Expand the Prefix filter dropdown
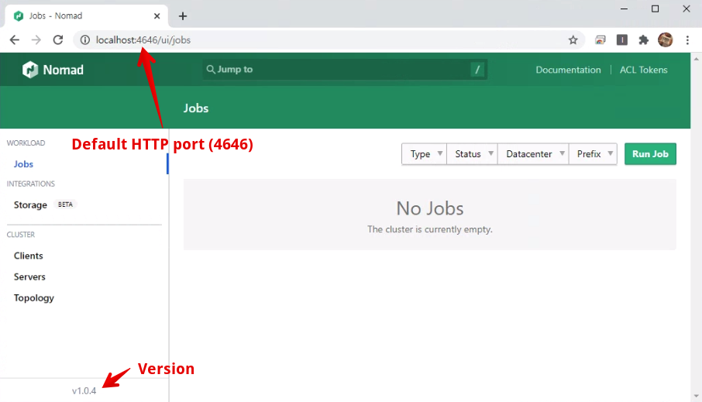The height and width of the screenshot is (402, 702). (593, 154)
